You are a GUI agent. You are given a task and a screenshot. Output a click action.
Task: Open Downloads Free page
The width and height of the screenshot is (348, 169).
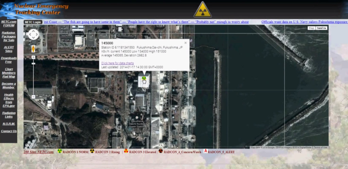[8, 60]
